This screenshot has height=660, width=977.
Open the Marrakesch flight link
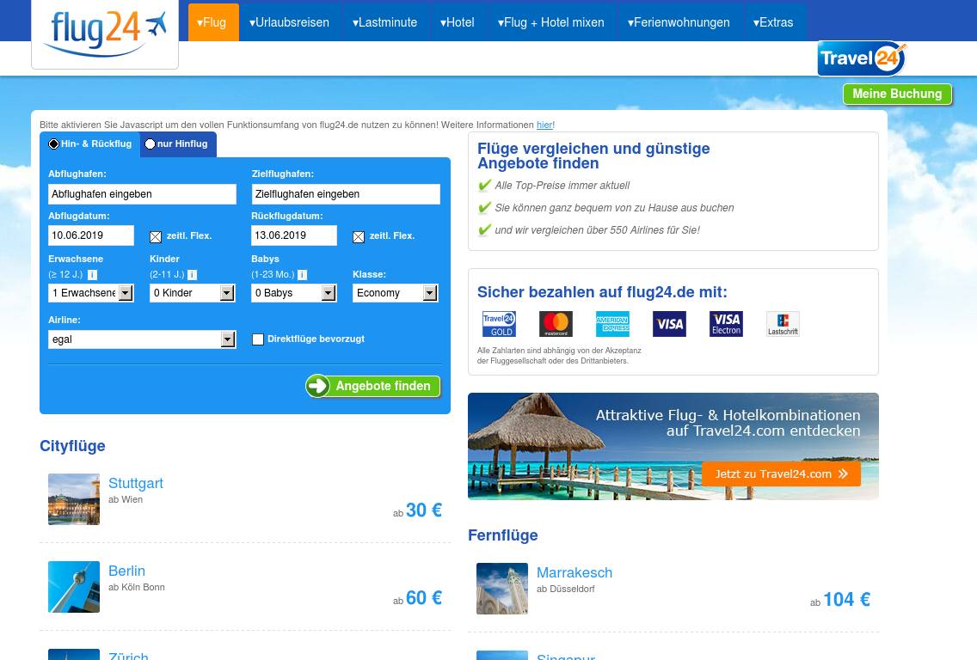coord(575,573)
